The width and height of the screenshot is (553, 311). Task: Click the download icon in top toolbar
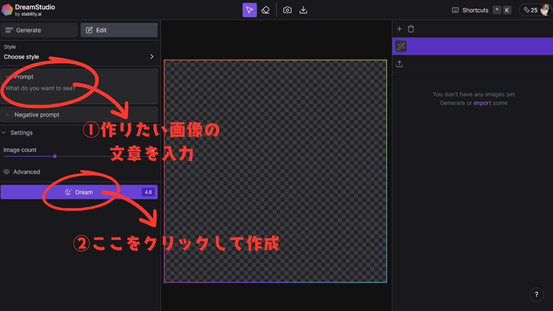[303, 10]
